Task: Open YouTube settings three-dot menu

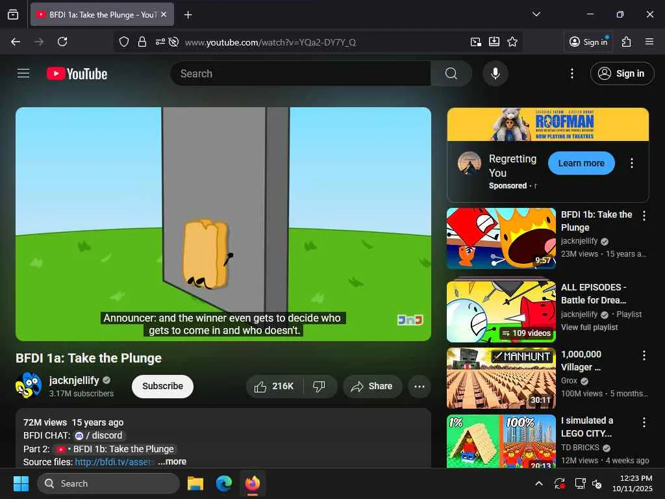Action: [571, 73]
